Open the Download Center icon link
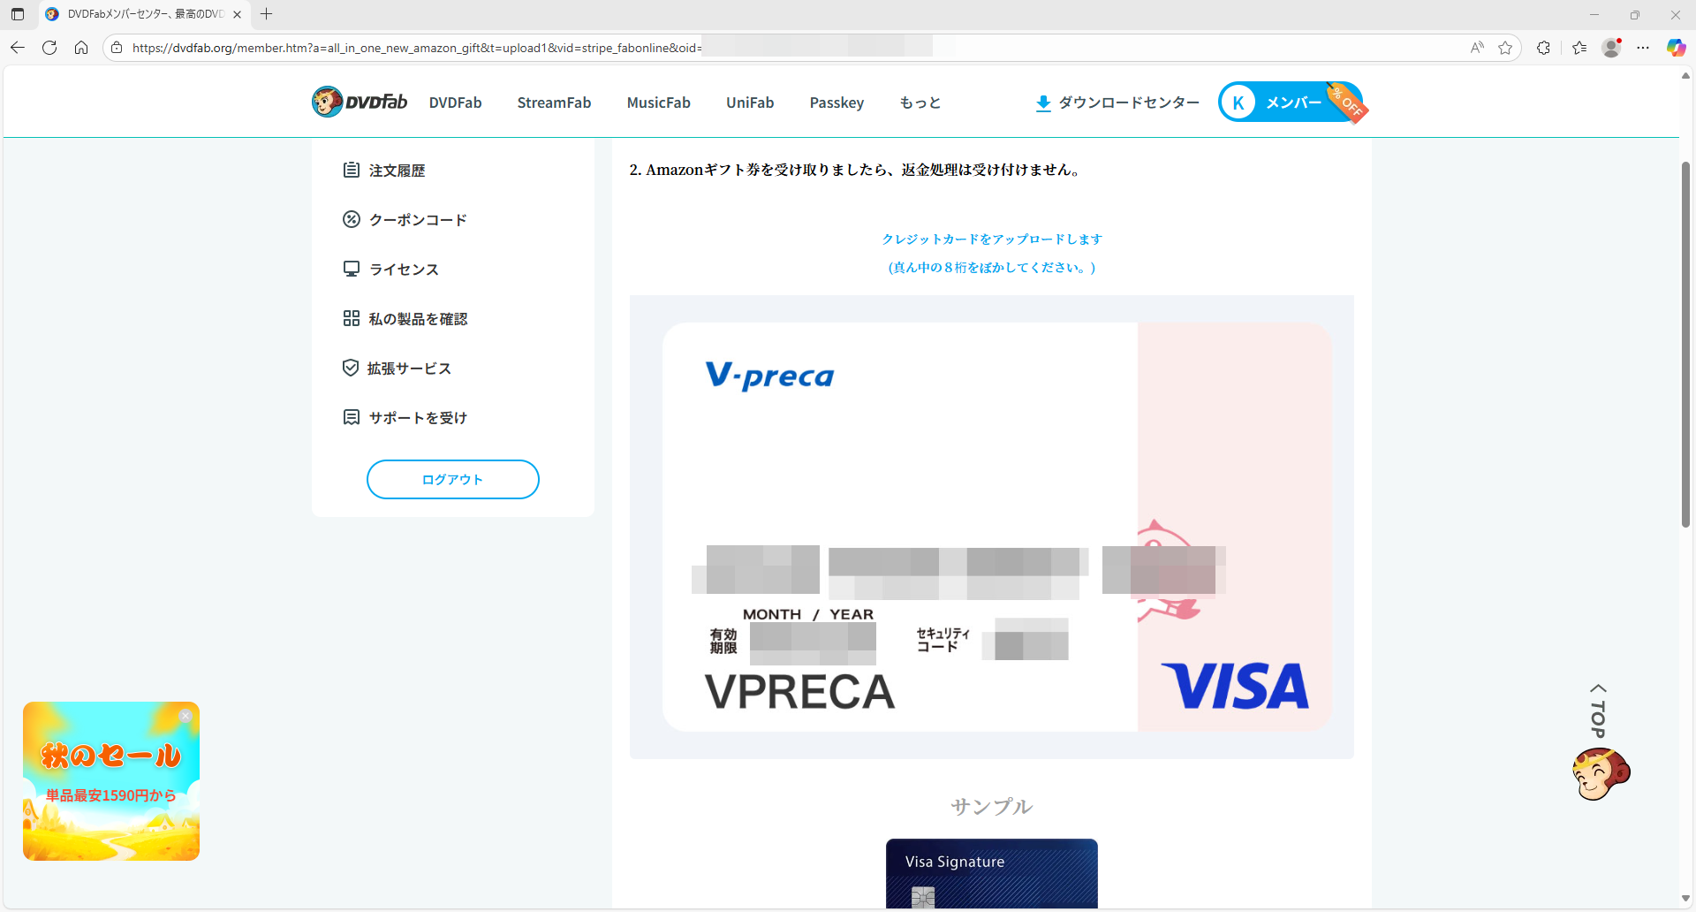This screenshot has width=1696, height=912. pos(1043,103)
